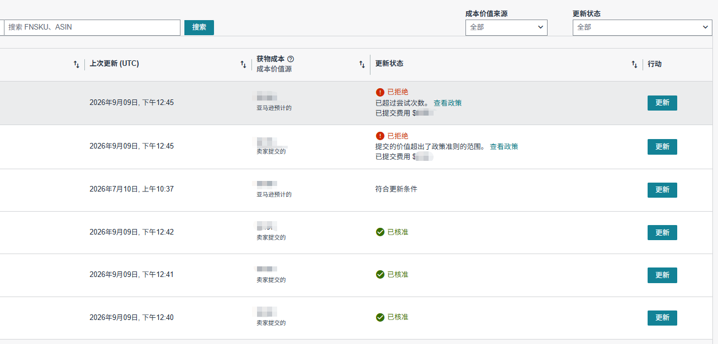Screen dimensions: 718x344
Task: Click the help icon next to 获物成本
Action: (x=291, y=59)
